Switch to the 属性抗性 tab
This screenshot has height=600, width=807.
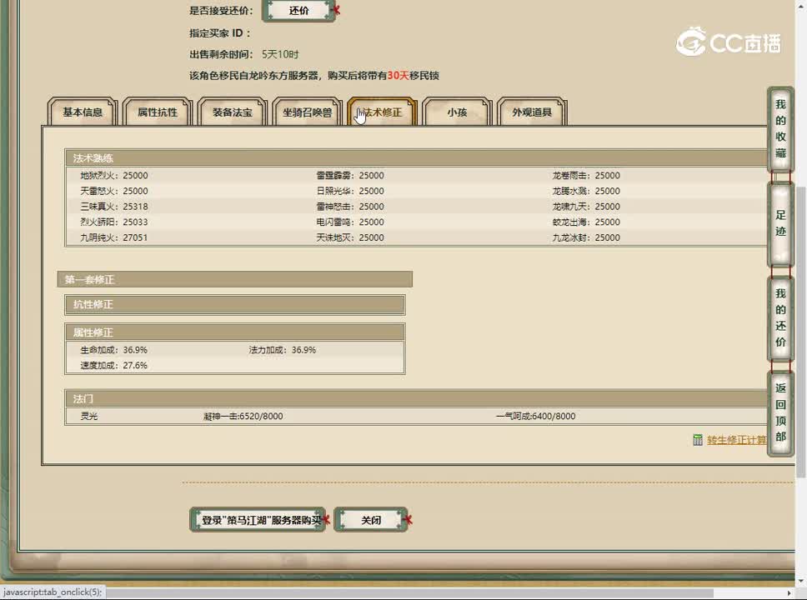tap(158, 112)
